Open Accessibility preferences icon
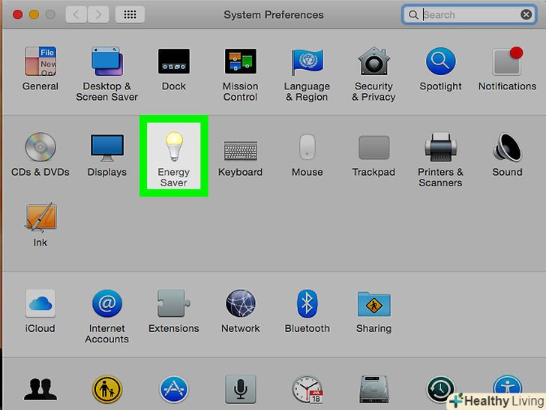This screenshot has height=410, width=546. coord(507,390)
